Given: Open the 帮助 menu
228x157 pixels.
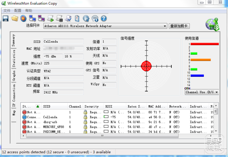Looking at the screenshot, I should [28, 11].
